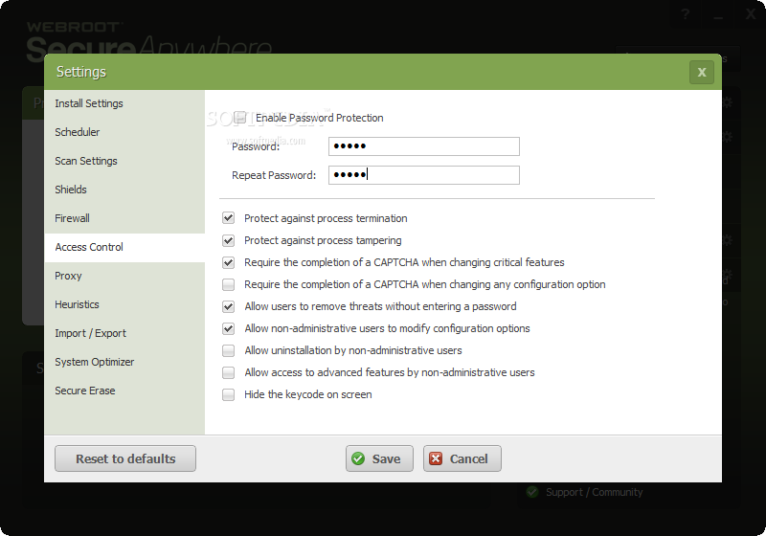Toggle non-administrative users modify configuration

(x=228, y=328)
